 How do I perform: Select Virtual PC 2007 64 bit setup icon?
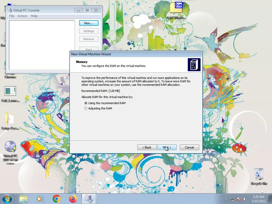coord(10,152)
